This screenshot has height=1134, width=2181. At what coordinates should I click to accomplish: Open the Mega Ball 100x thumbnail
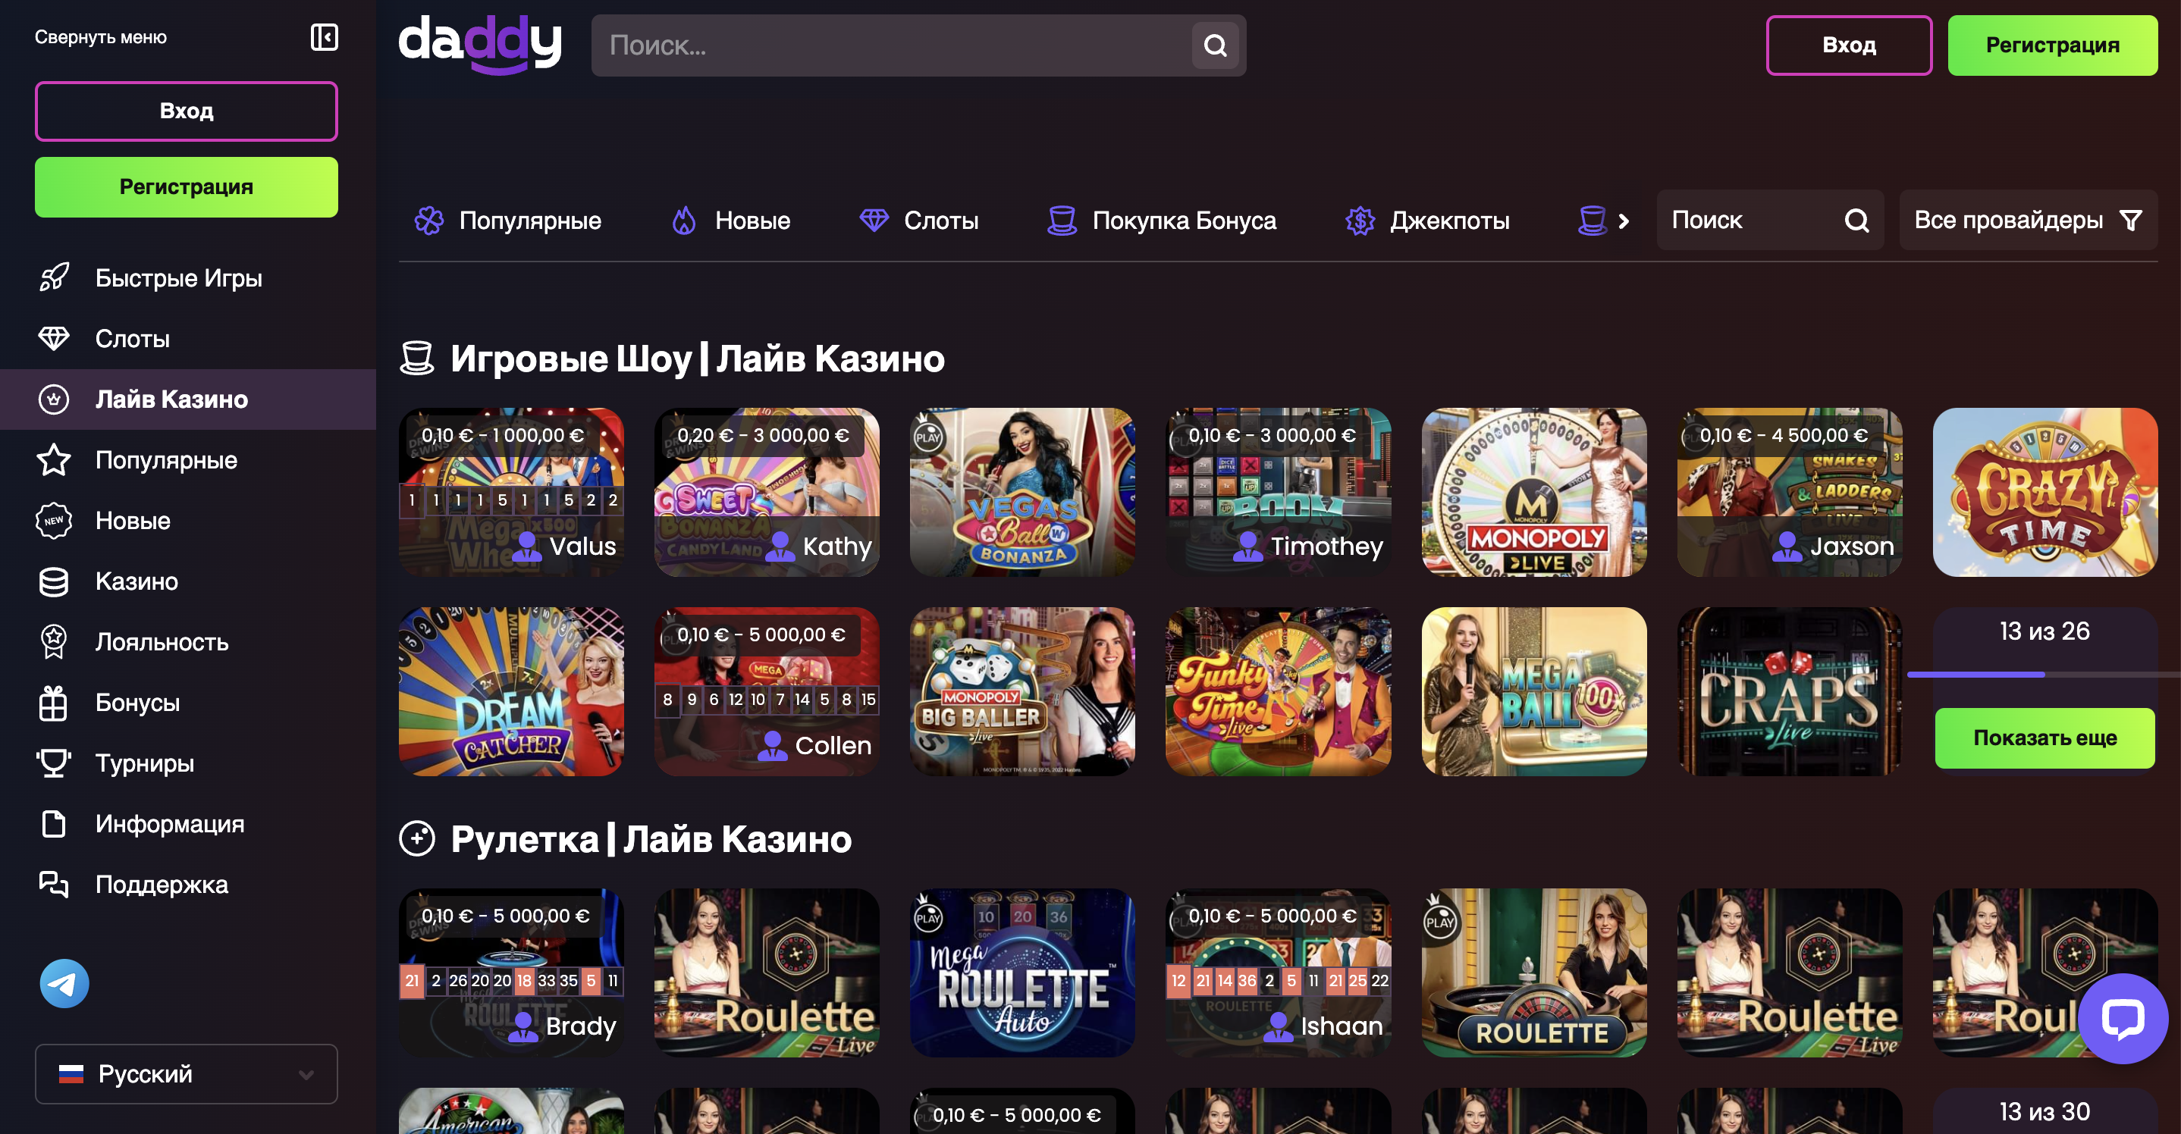point(1533,691)
